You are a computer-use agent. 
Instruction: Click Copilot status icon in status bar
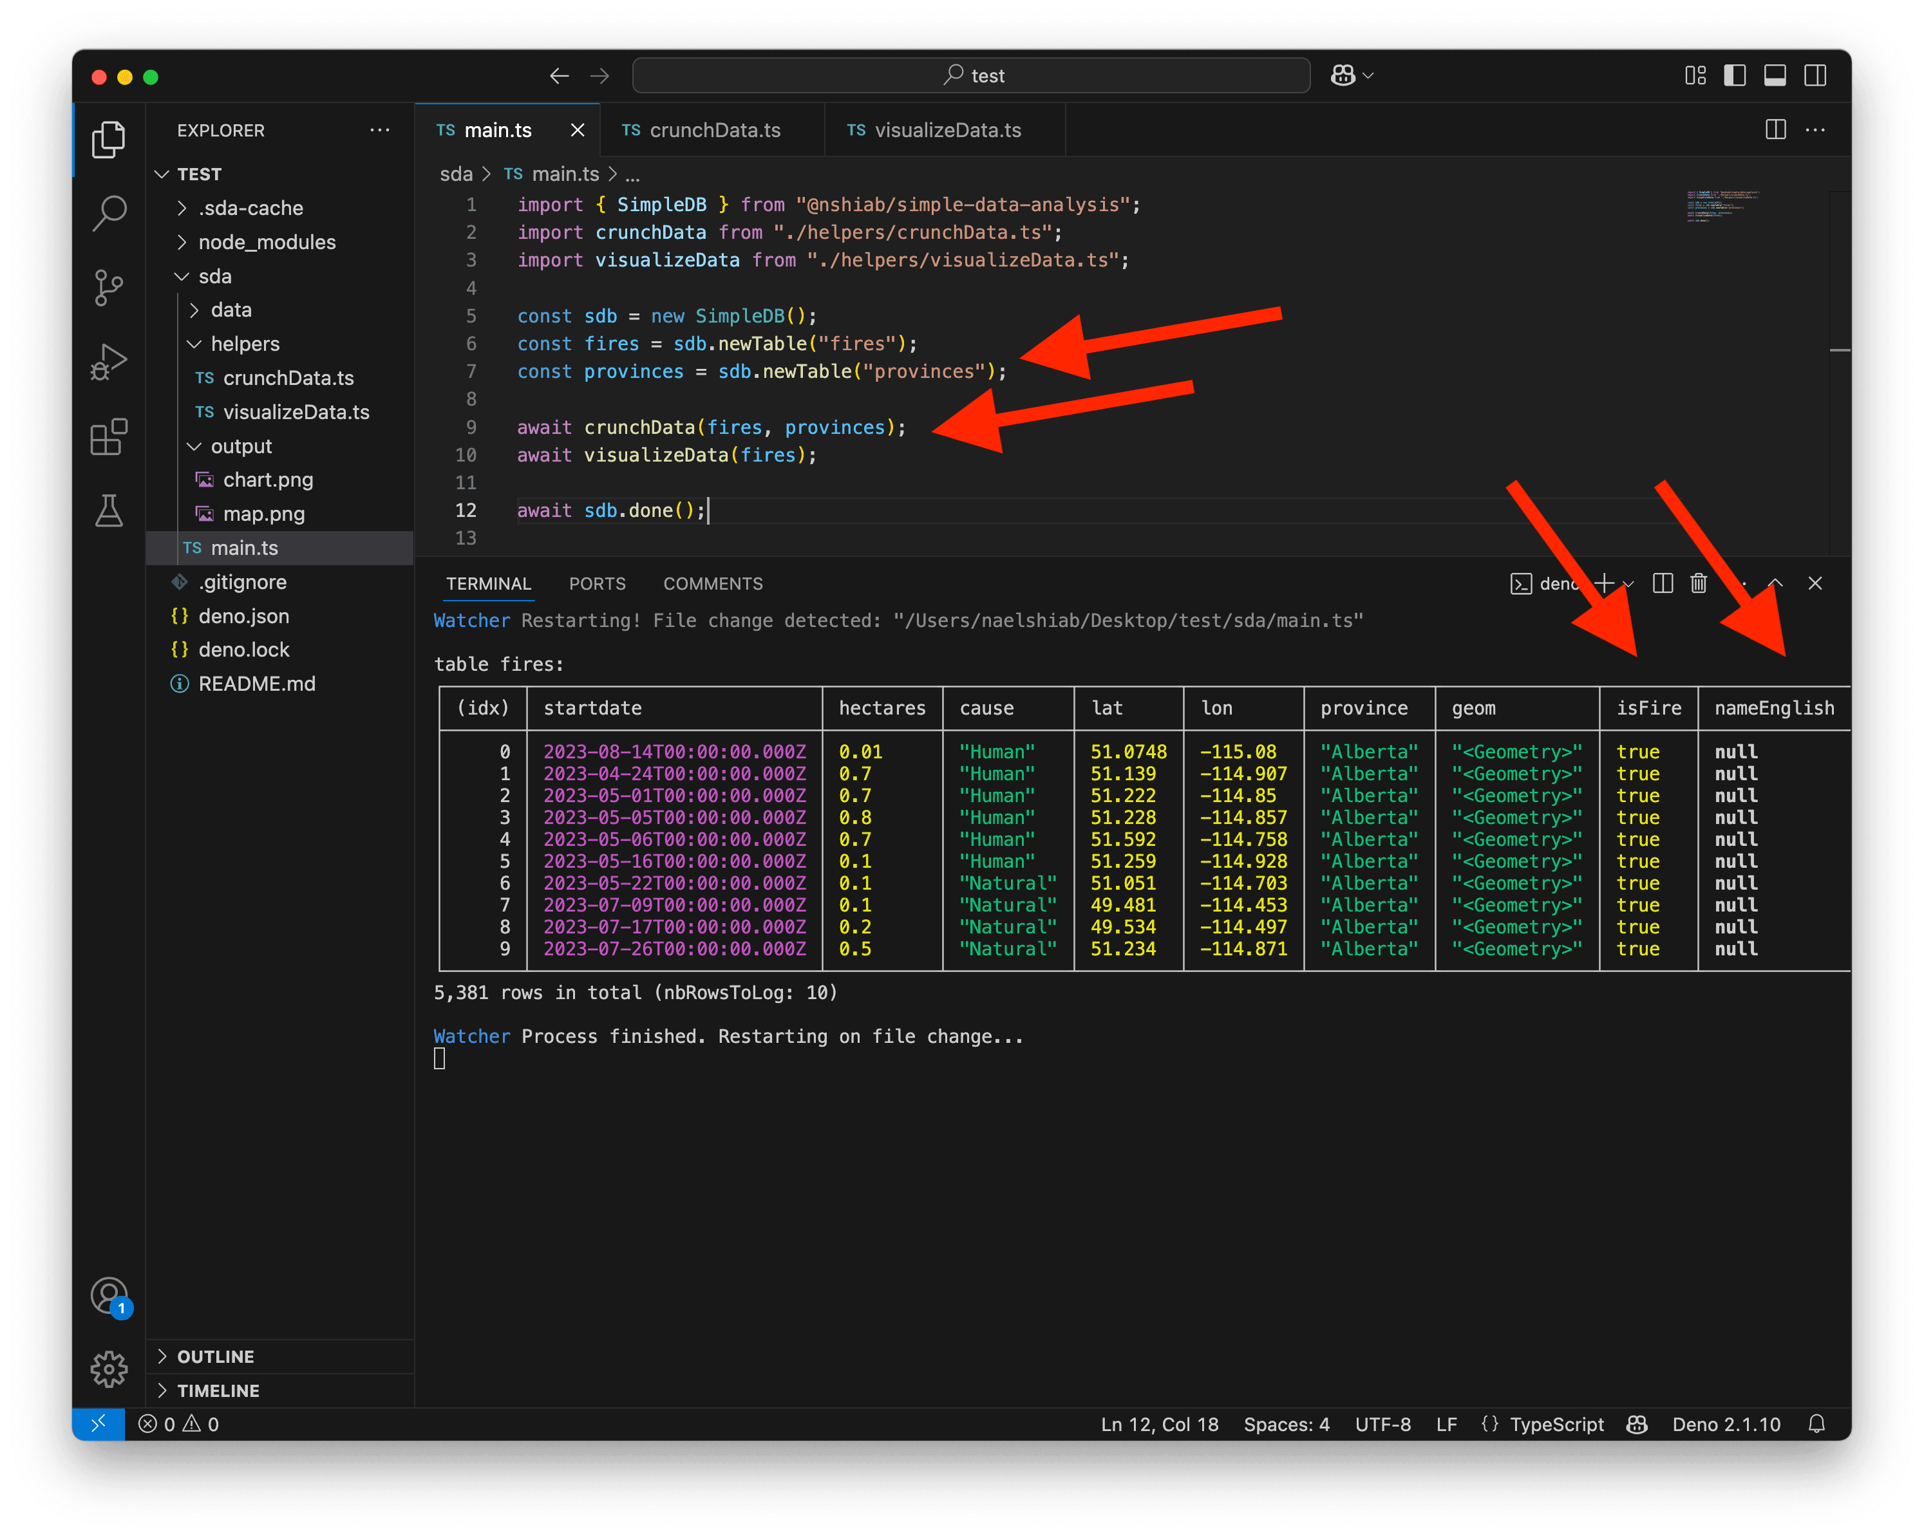pos(1637,1423)
